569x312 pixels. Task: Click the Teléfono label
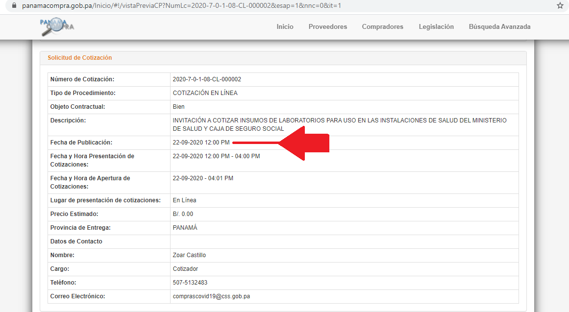pyautogui.click(x=63, y=283)
